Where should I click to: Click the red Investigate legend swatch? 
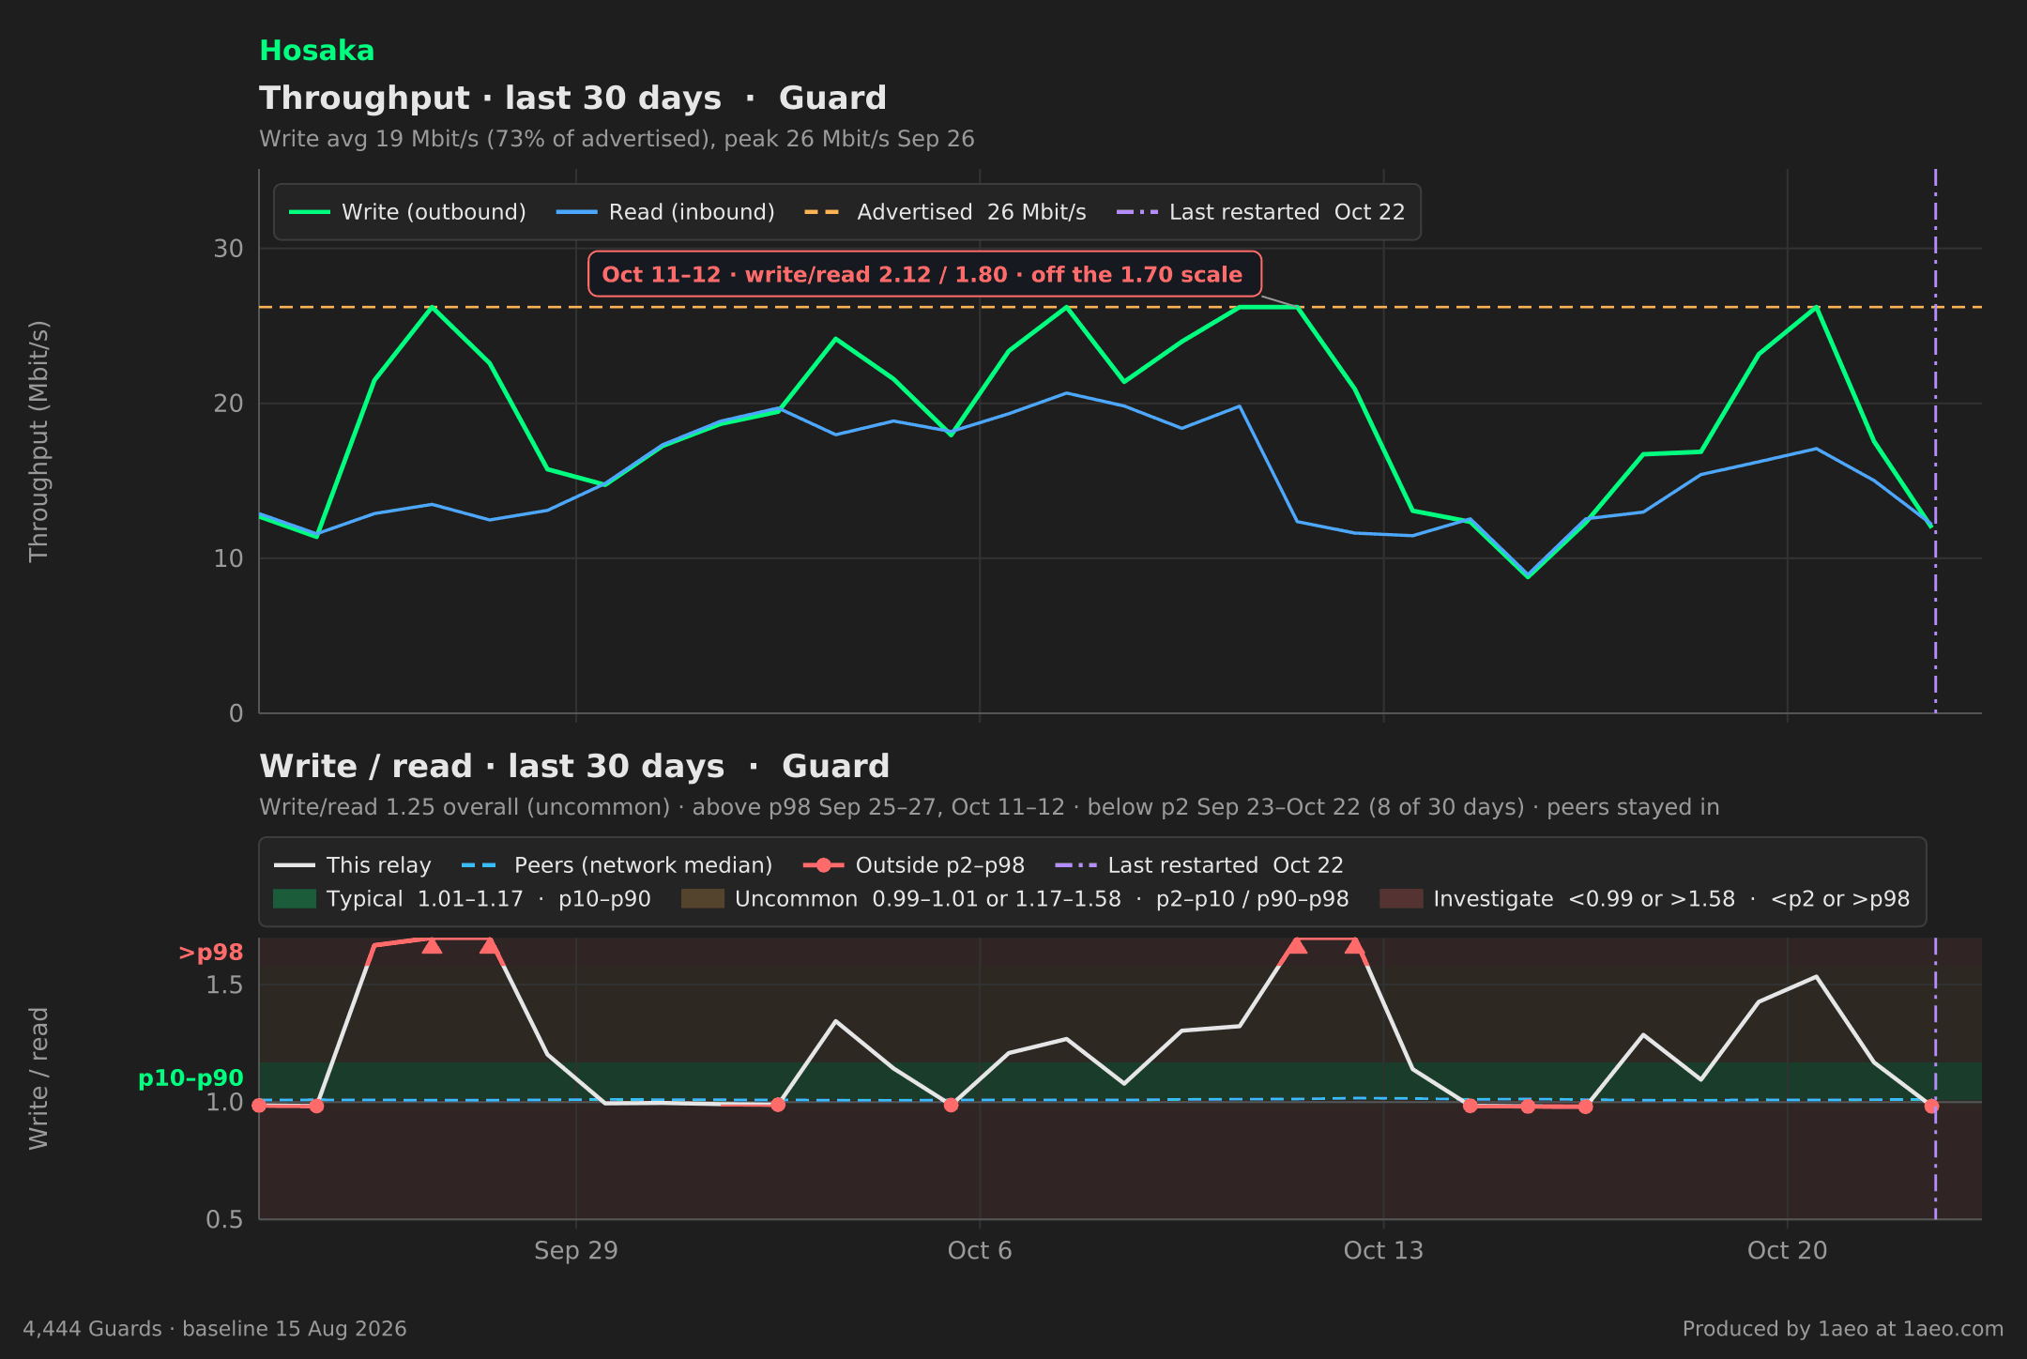[x=1401, y=899]
